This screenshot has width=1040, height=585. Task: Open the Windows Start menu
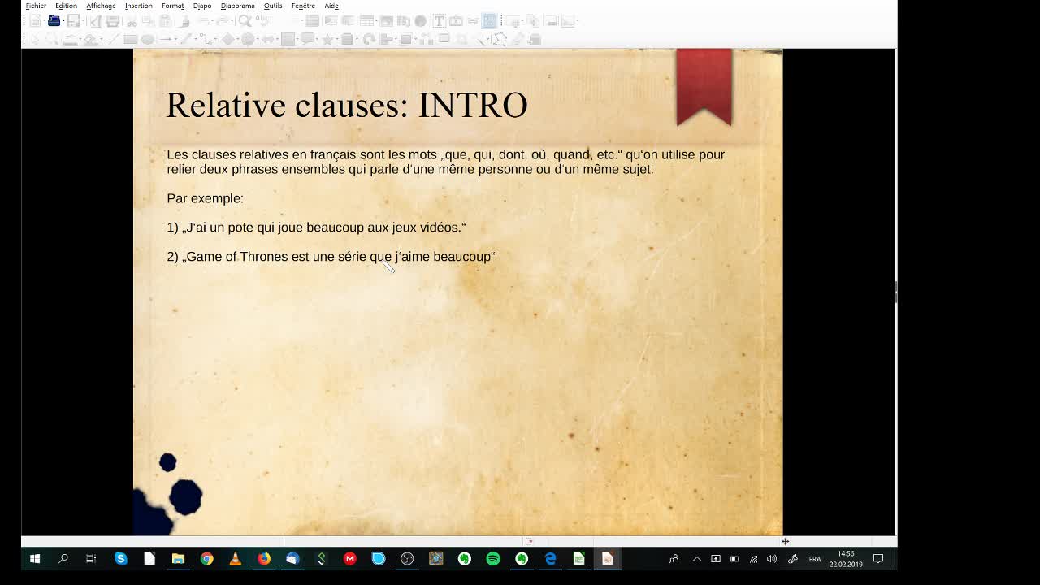[35, 559]
